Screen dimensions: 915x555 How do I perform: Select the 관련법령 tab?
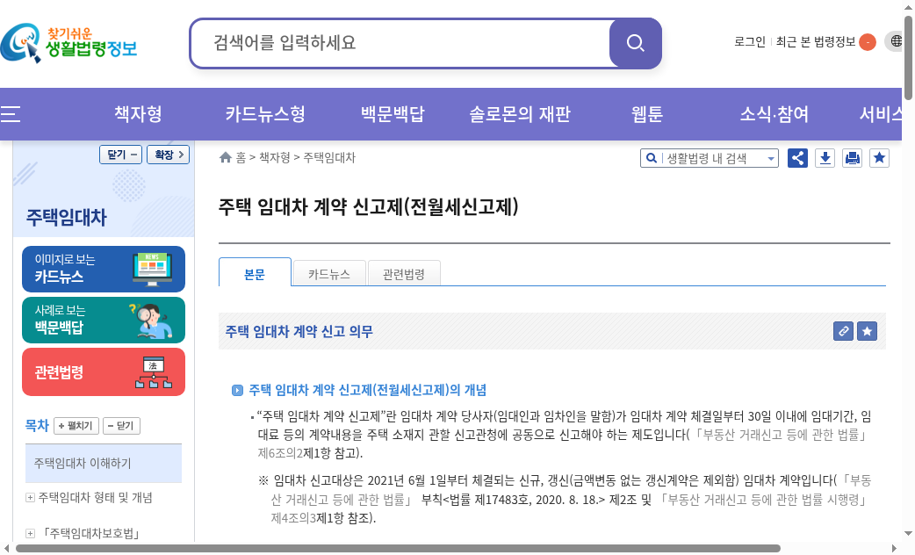point(404,273)
